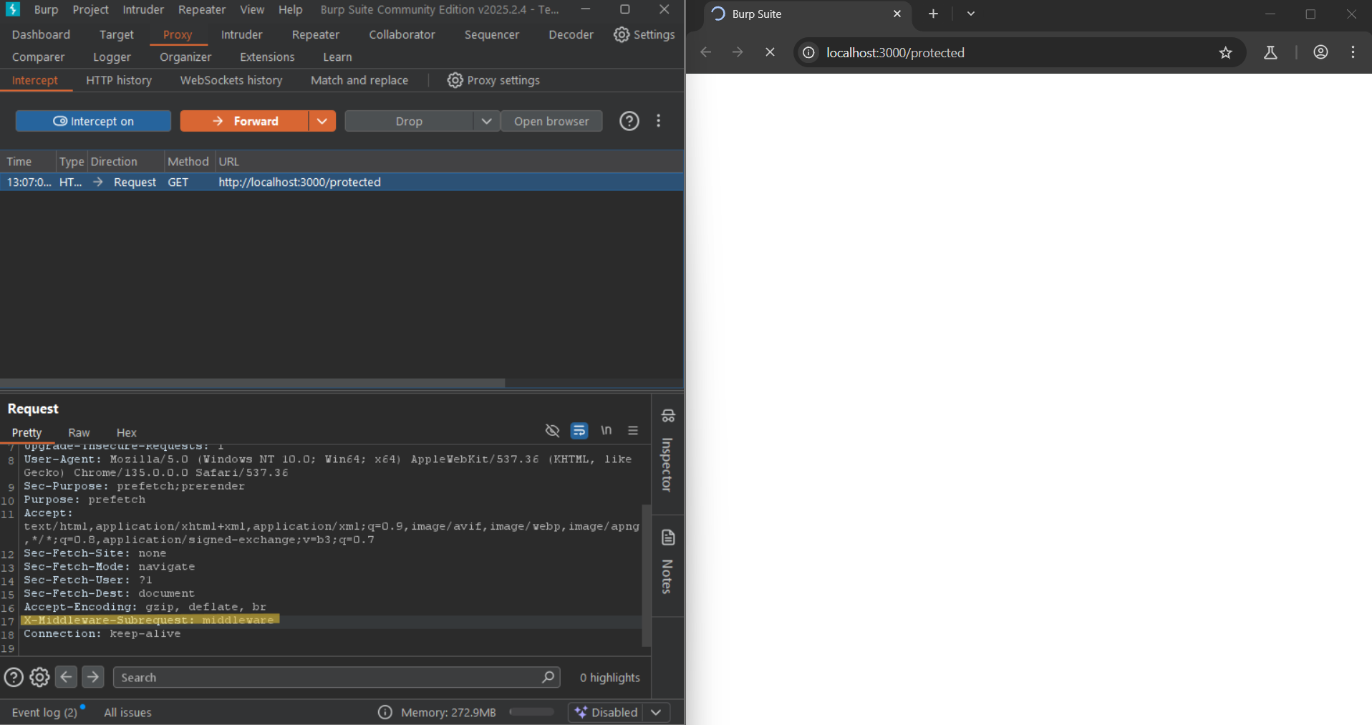The width and height of the screenshot is (1372, 725).
Task: Click the Open browser button
Action: [551, 121]
